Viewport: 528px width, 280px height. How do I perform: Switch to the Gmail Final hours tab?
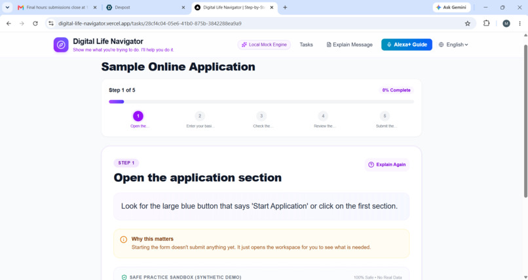(57, 7)
